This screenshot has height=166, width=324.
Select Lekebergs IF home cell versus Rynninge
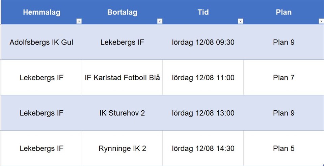point(42,148)
